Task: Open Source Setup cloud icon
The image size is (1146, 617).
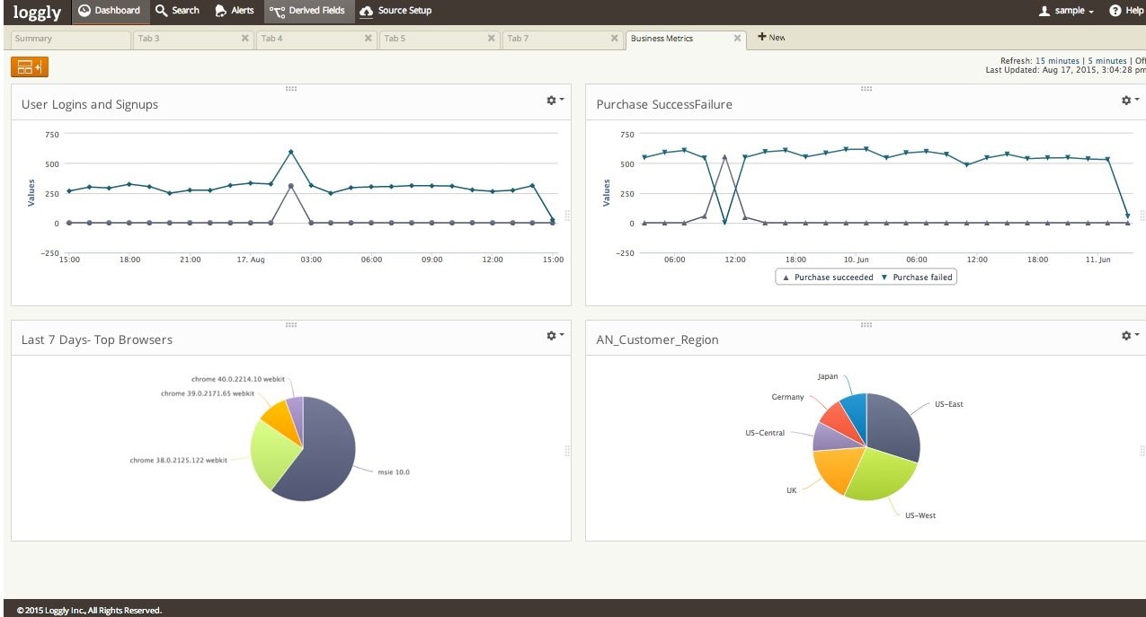Action: point(367,11)
